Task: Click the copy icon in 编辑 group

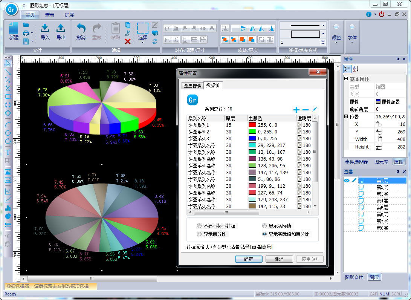Action: point(128,25)
